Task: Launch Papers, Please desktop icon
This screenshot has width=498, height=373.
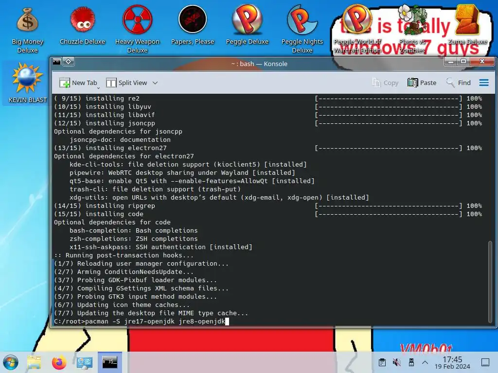Action: click(x=193, y=25)
